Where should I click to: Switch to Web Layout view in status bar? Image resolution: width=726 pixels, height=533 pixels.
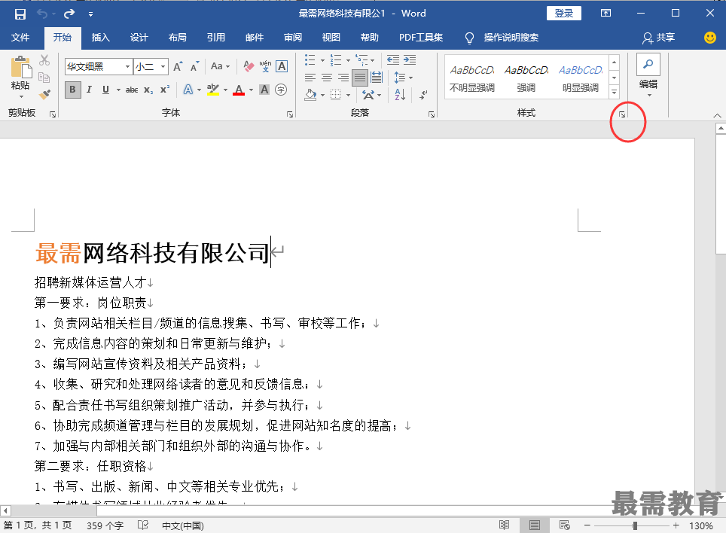564,525
